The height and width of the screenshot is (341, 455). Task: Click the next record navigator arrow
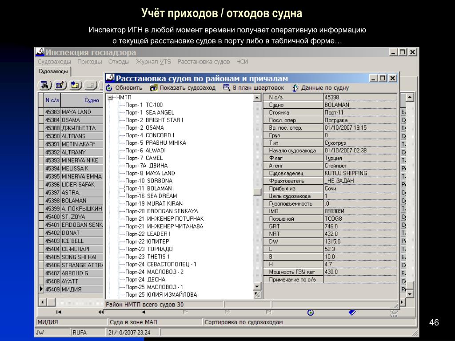tap(185, 312)
